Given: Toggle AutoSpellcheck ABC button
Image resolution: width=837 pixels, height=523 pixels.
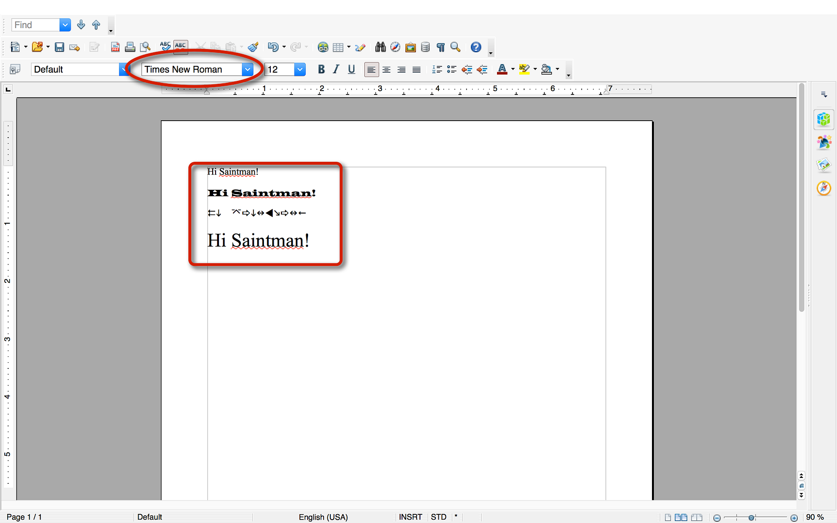Looking at the screenshot, I should pos(181,46).
